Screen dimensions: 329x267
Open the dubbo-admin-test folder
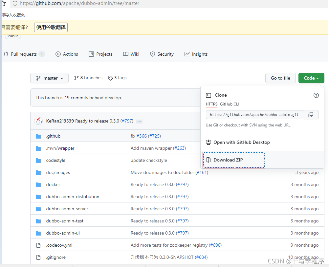65,221
